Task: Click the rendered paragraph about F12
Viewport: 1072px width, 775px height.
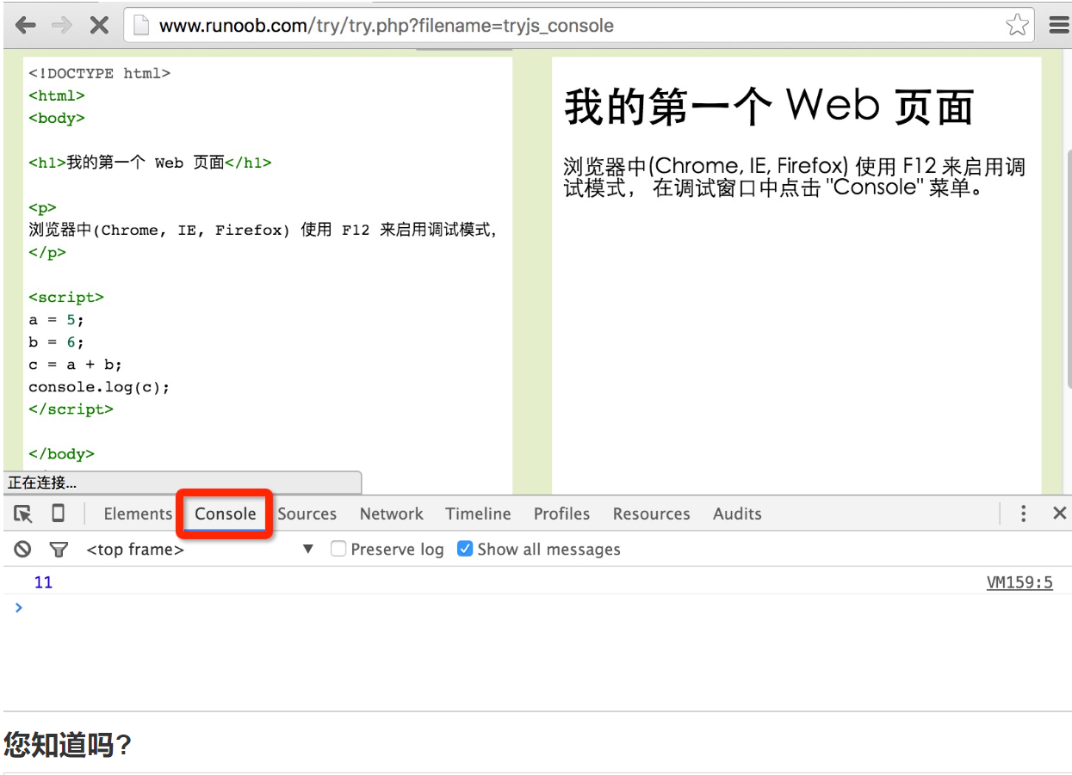Action: click(x=795, y=176)
